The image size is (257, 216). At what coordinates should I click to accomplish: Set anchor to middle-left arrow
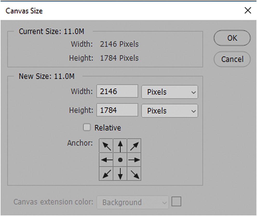(x=106, y=160)
